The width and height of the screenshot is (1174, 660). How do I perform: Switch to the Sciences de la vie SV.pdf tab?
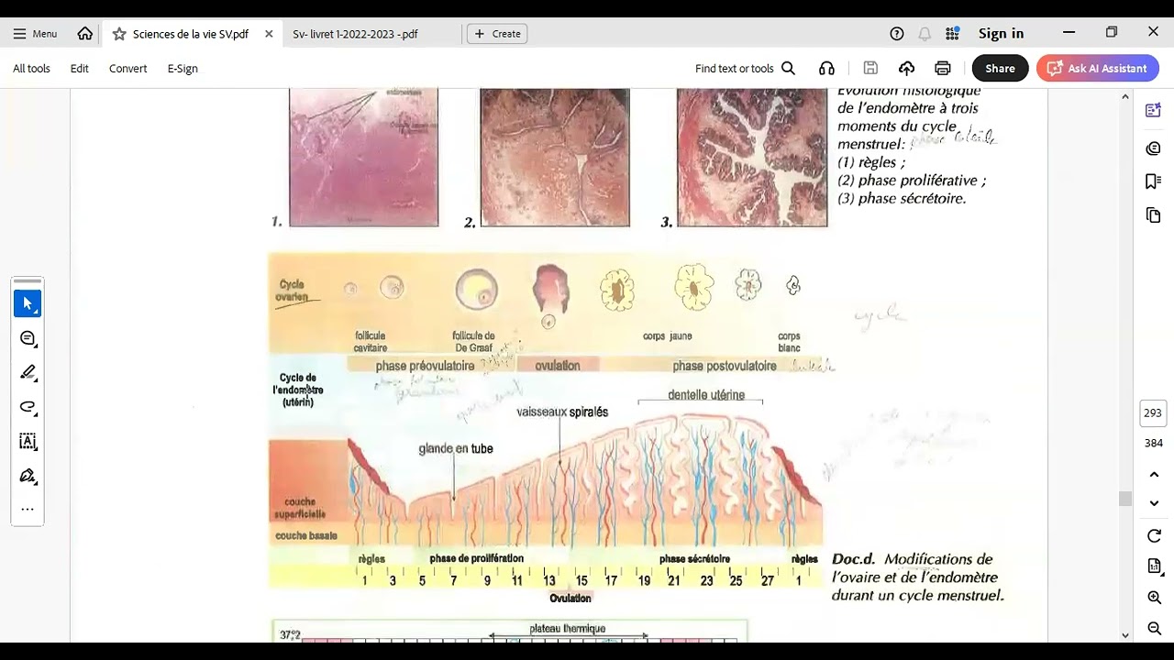pos(190,34)
